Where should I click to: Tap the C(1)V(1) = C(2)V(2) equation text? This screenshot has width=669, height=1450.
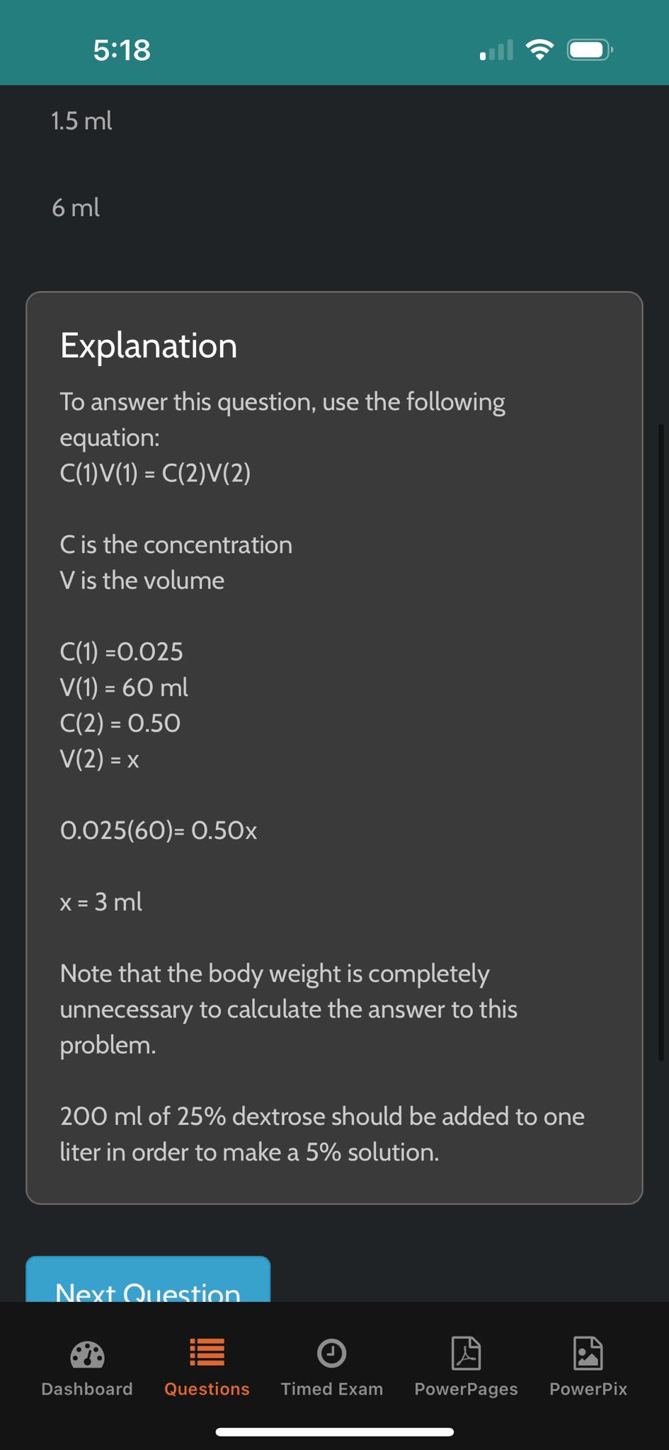point(155,473)
